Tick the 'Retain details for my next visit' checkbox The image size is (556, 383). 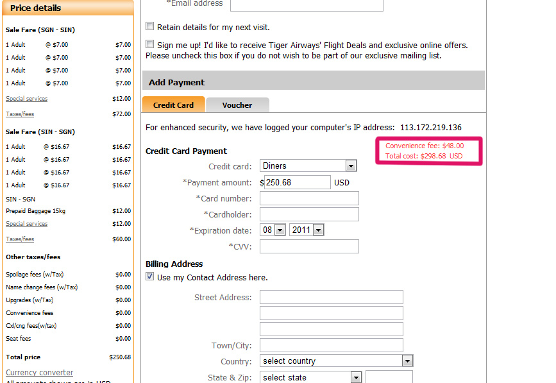(150, 26)
